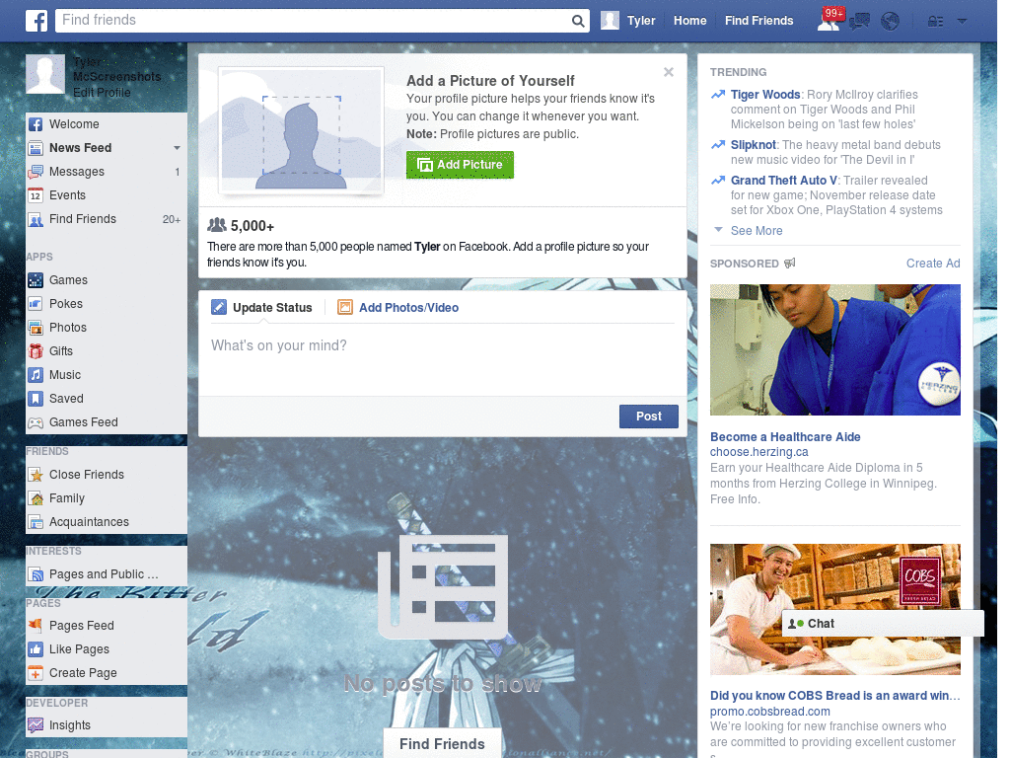Open the Chat bar

883,624
